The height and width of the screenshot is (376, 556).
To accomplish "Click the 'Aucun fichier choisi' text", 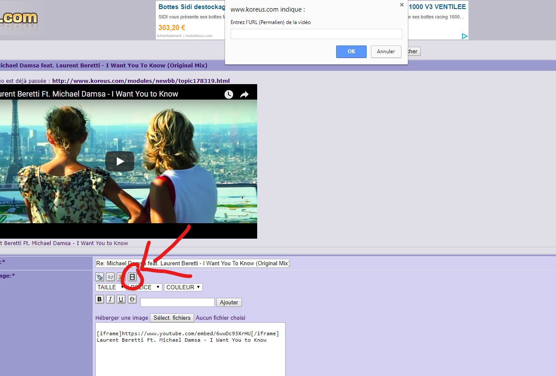I will [221, 318].
